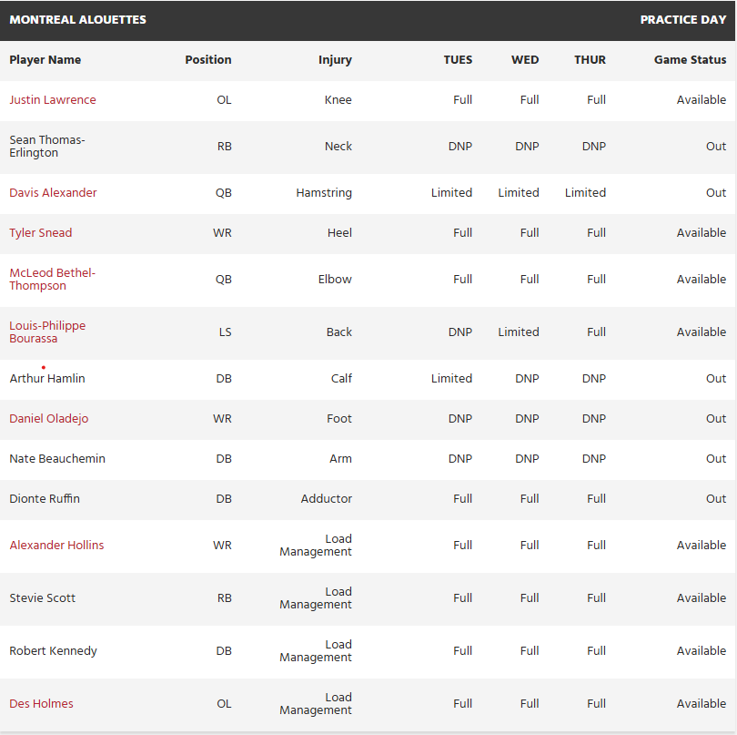This screenshot has height=735, width=737.
Task: Click the Position column header
Action: [208, 60]
